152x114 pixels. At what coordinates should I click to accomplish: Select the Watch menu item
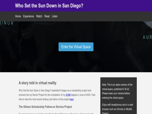(39, 16)
